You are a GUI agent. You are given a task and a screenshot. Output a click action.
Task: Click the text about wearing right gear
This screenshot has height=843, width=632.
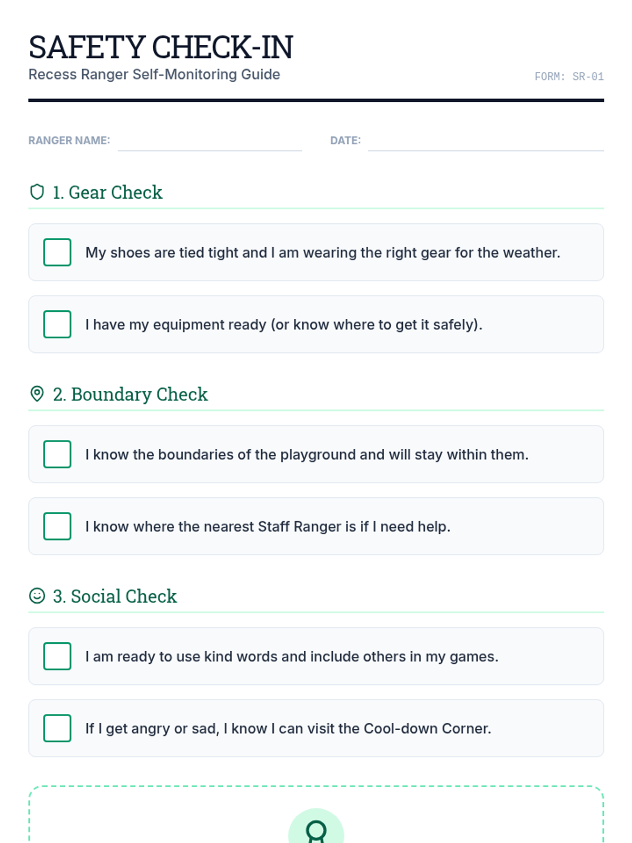coord(322,252)
